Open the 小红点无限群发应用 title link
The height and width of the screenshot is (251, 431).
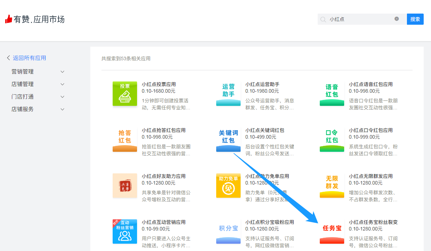371,176
